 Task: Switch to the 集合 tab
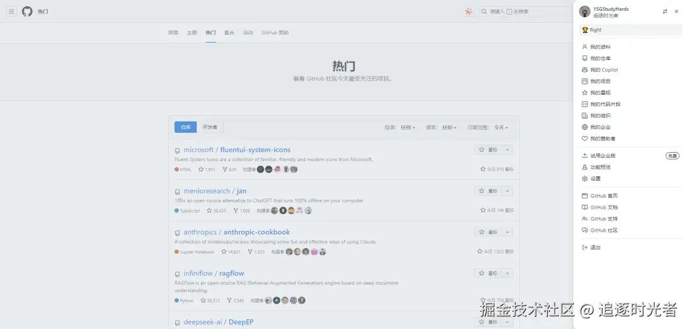click(x=229, y=33)
